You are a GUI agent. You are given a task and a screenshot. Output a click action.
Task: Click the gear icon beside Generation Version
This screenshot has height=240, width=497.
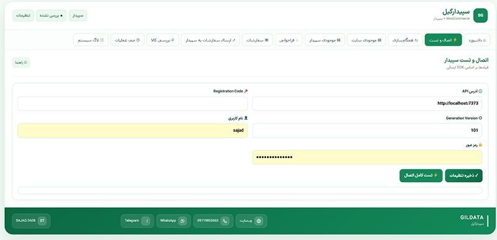click(480, 118)
